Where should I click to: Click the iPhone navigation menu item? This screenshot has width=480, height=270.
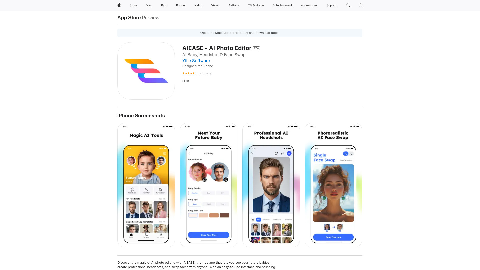[180, 5]
